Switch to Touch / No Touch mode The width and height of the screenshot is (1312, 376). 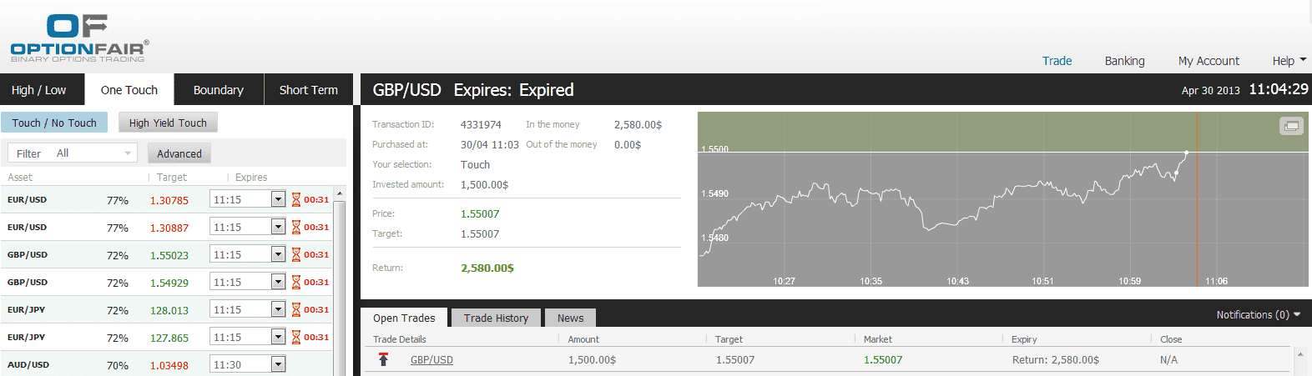pyautogui.click(x=54, y=123)
